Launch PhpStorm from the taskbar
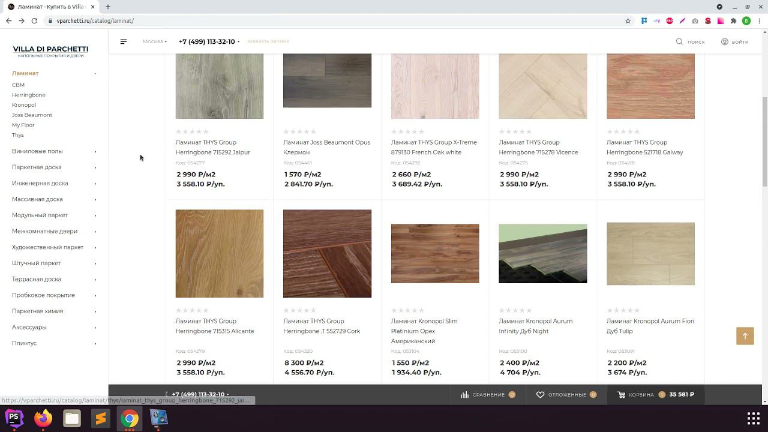The image size is (768, 432). (14, 418)
